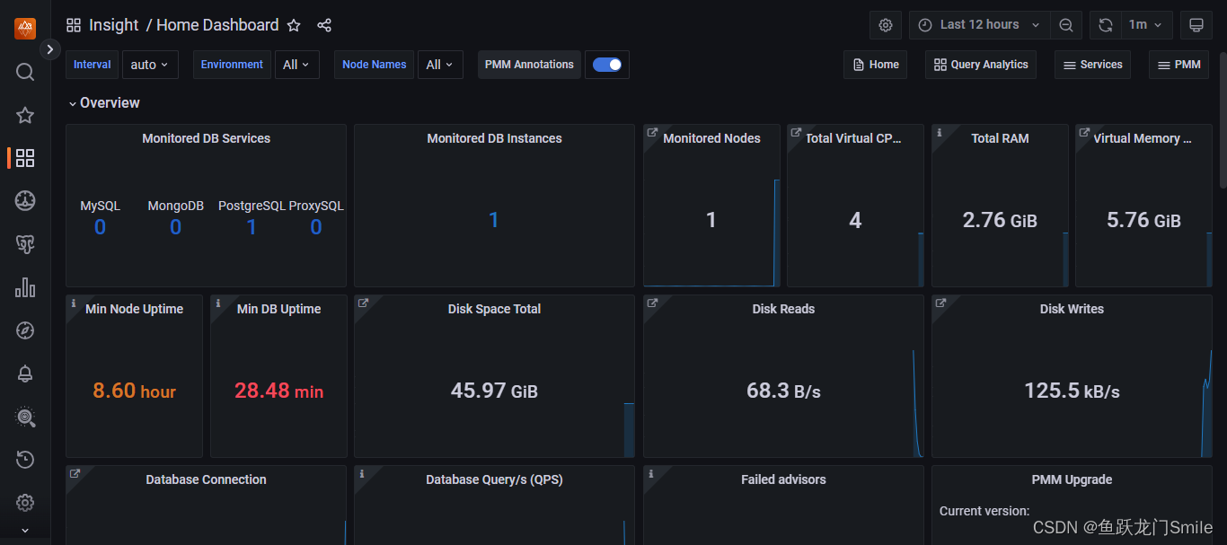This screenshot has height=545, width=1227.
Task: Click Home Dashboard title
Action: click(x=217, y=25)
